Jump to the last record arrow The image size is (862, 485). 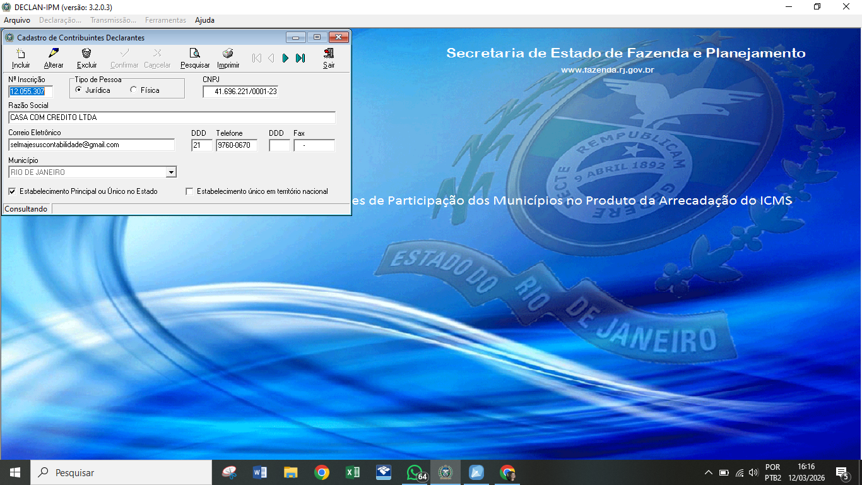pyautogui.click(x=300, y=58)
